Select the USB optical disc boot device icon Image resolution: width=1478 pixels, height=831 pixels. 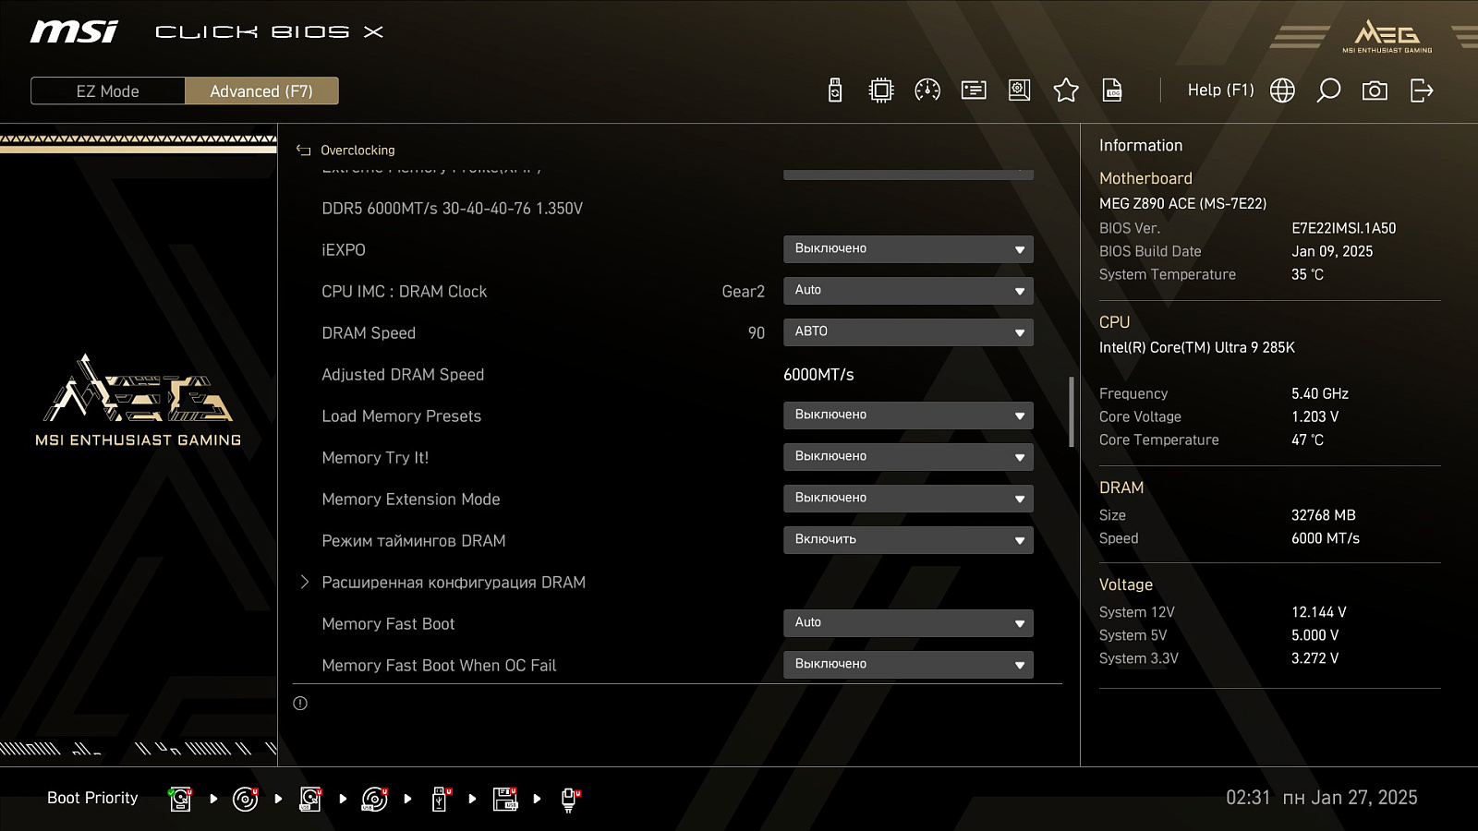[x=375, y=799]
